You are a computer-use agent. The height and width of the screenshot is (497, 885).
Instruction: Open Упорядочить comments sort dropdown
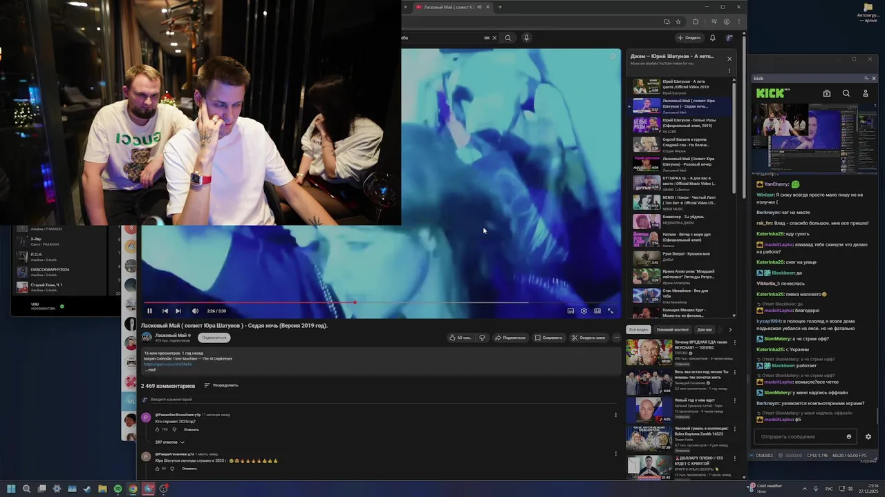(x=221, y=385)
